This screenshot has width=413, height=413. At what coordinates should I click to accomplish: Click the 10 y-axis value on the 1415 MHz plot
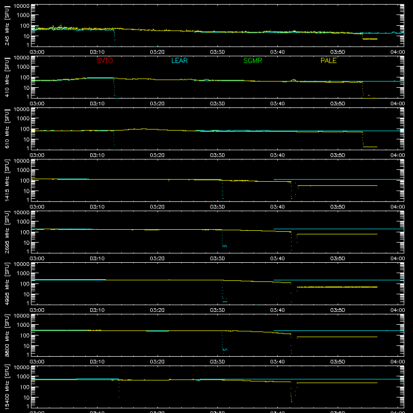coord(26,191)
